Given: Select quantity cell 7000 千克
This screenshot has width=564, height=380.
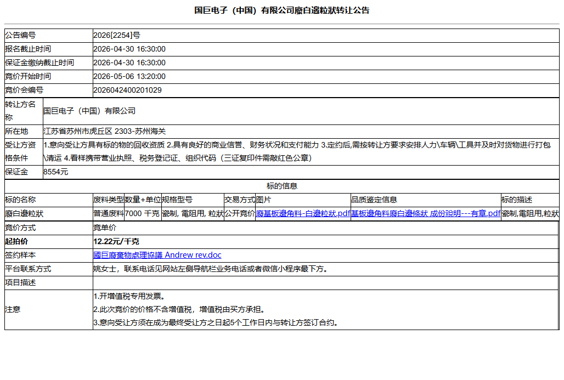Looking at the screenshot, I should point(142,213).
